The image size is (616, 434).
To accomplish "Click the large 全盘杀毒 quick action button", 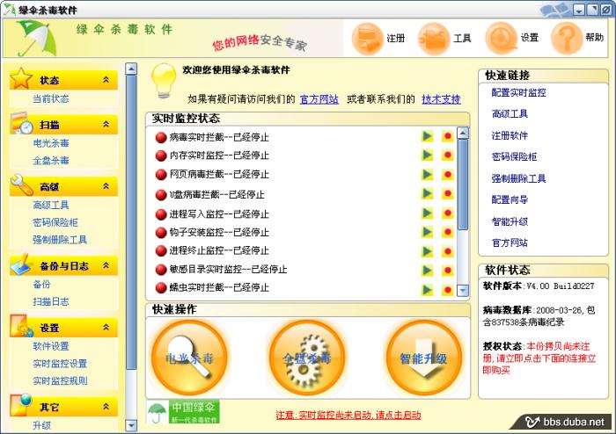I will coord(307,358).
